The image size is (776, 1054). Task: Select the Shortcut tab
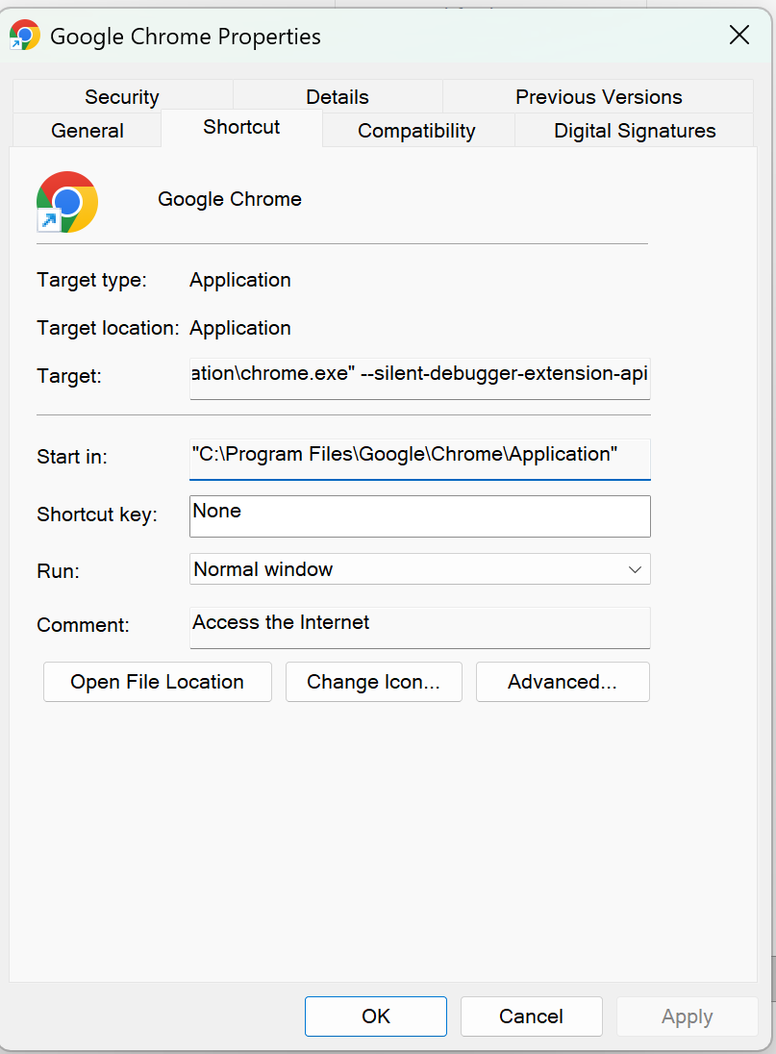pos(241,127)
